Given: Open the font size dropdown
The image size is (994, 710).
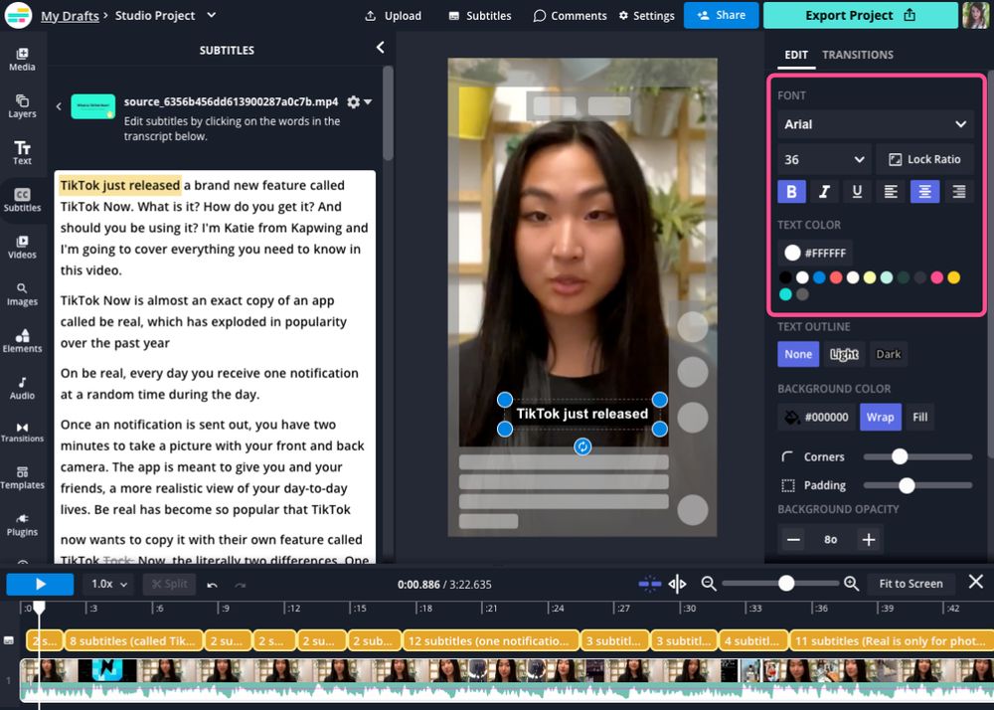Looking at the screenshot, I should 822,159.
